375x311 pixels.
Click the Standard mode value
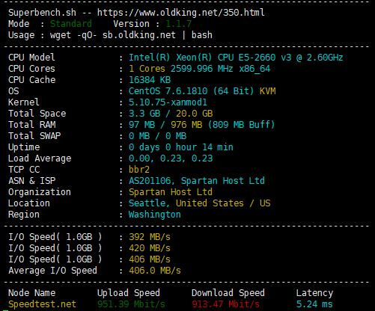pos(71,24)
